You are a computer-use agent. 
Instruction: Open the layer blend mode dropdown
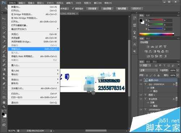click(x=149, y=70)
